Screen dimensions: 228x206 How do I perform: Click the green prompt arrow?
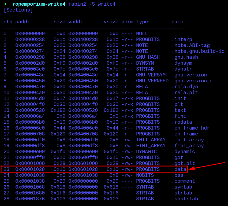point(5,4)
